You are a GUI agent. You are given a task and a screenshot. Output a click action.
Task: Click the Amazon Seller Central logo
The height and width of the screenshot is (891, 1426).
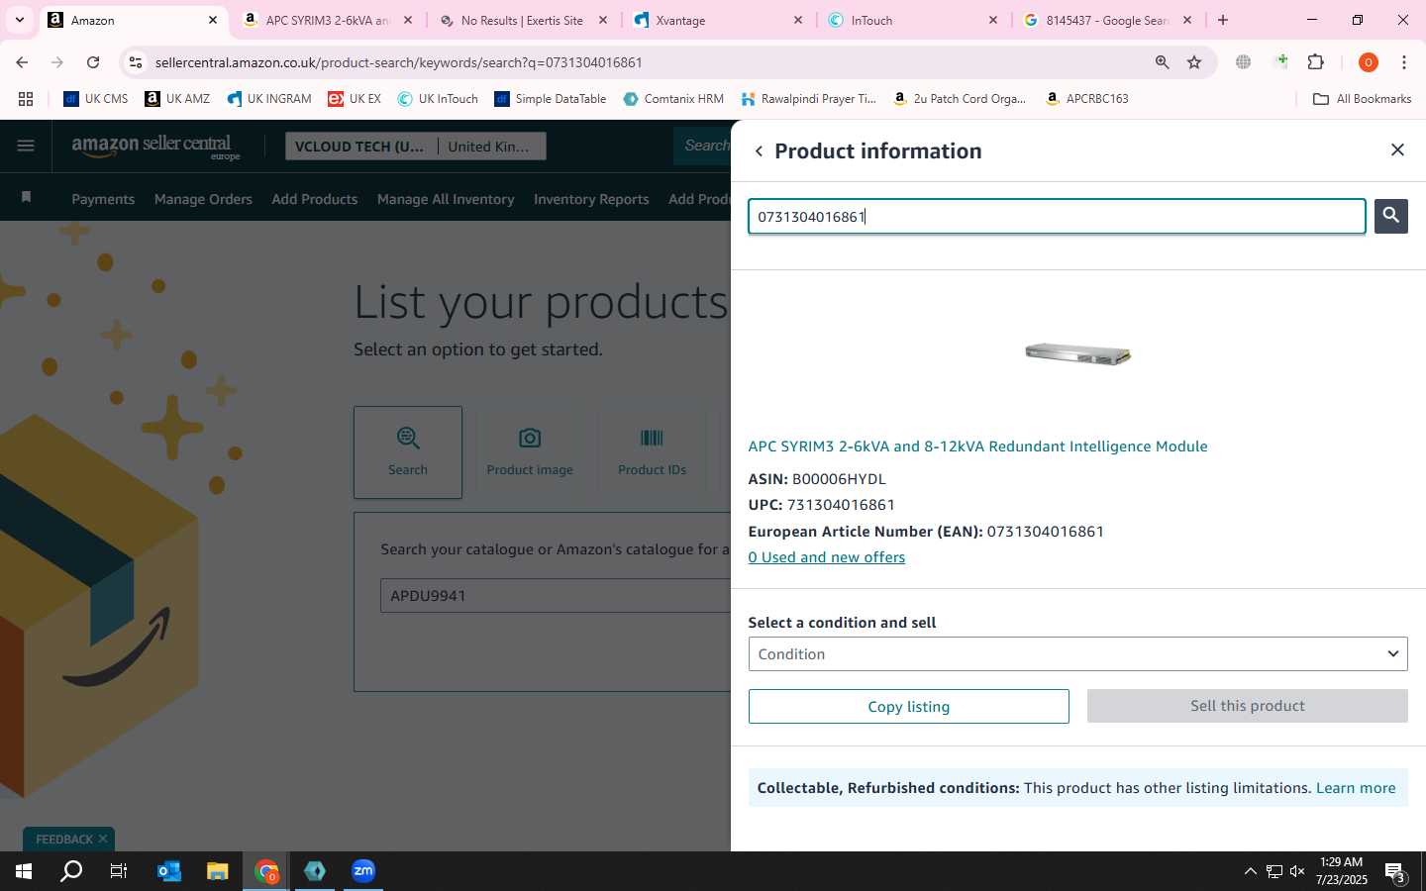(x=155, y=147)
